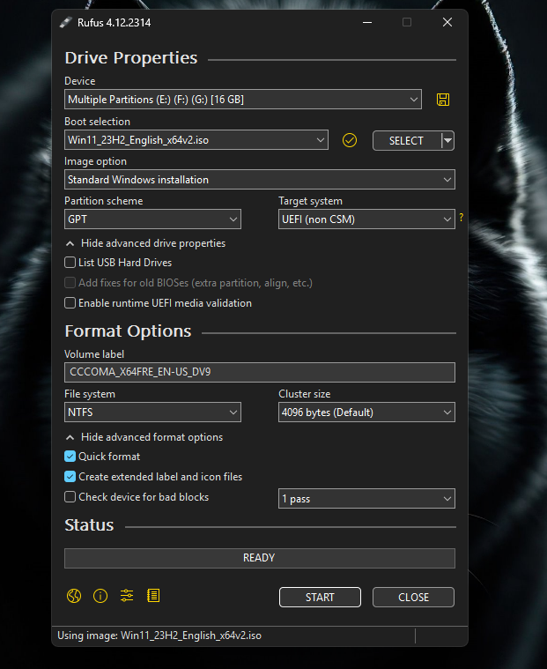
Task: Open language selection globe icon
Action: click(x=74, y=596)
